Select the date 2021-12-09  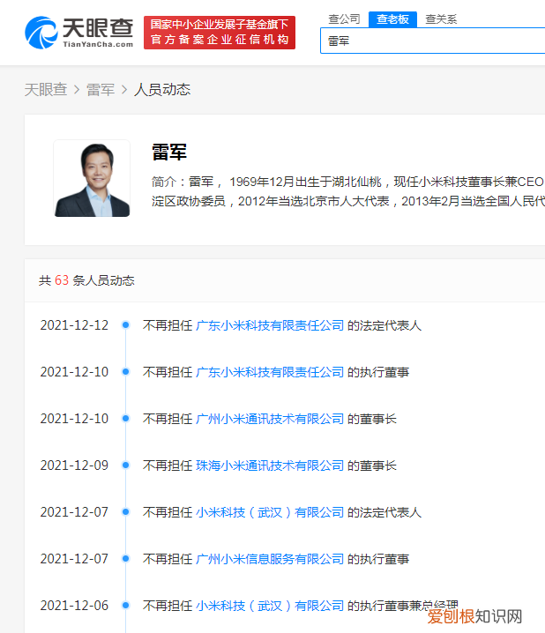click(74, 465)
